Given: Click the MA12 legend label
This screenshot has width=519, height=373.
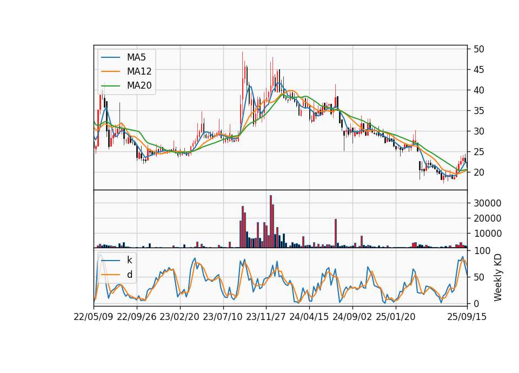Looking at the screenshot, I should (139, 71).
